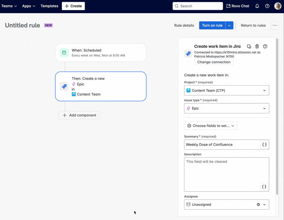Open help for Create work item in Jira

point(265,46)
